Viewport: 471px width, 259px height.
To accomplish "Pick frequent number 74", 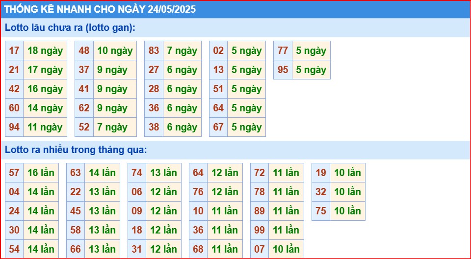I will point(137,173).
